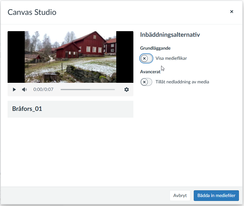The width and height of the screenshot is (244, 206).
Task: Click the Inbäddningsalternativ heading
Action: pos(170,35)
